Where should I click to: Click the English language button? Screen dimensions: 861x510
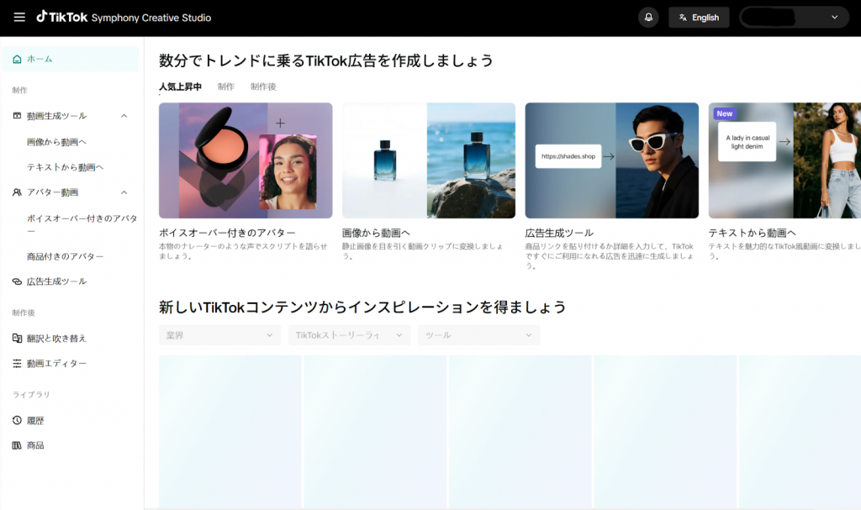(698, 18)
